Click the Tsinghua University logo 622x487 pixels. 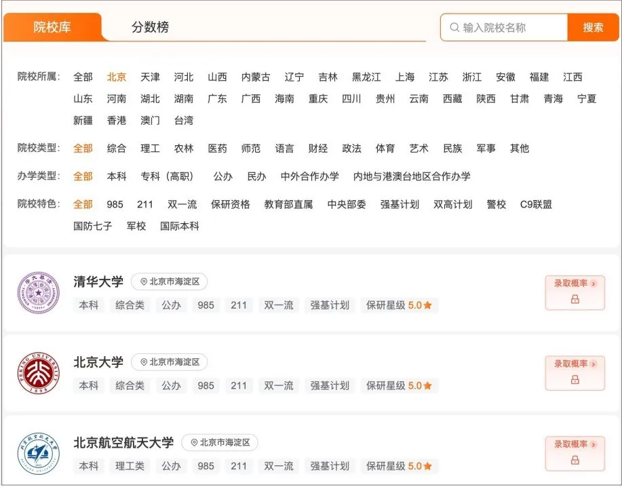39,293
